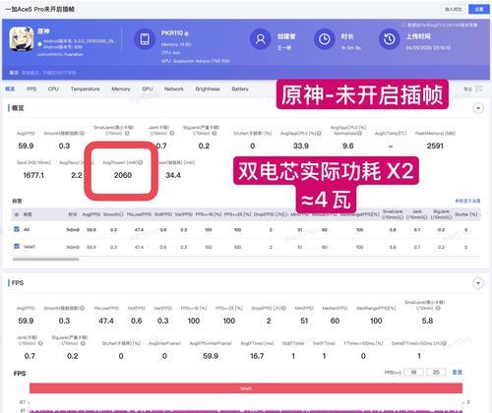Switch to the Temperature tab
492x413 pixels.
pos(85,88)
